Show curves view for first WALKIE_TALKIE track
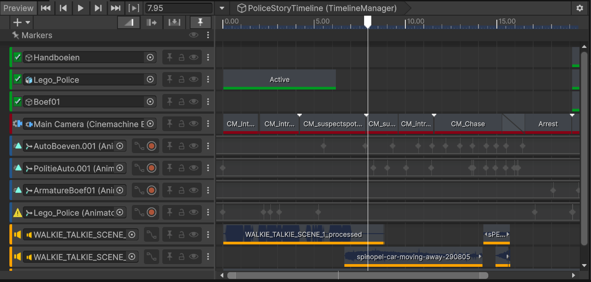This screenshot has width=591, height=282. 152,235
